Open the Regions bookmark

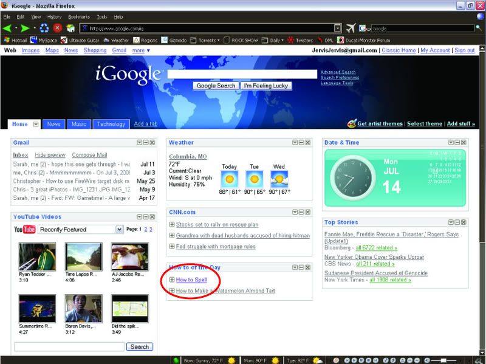click(145, 40)
